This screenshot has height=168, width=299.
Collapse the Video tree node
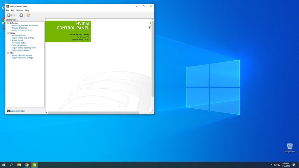8,53
